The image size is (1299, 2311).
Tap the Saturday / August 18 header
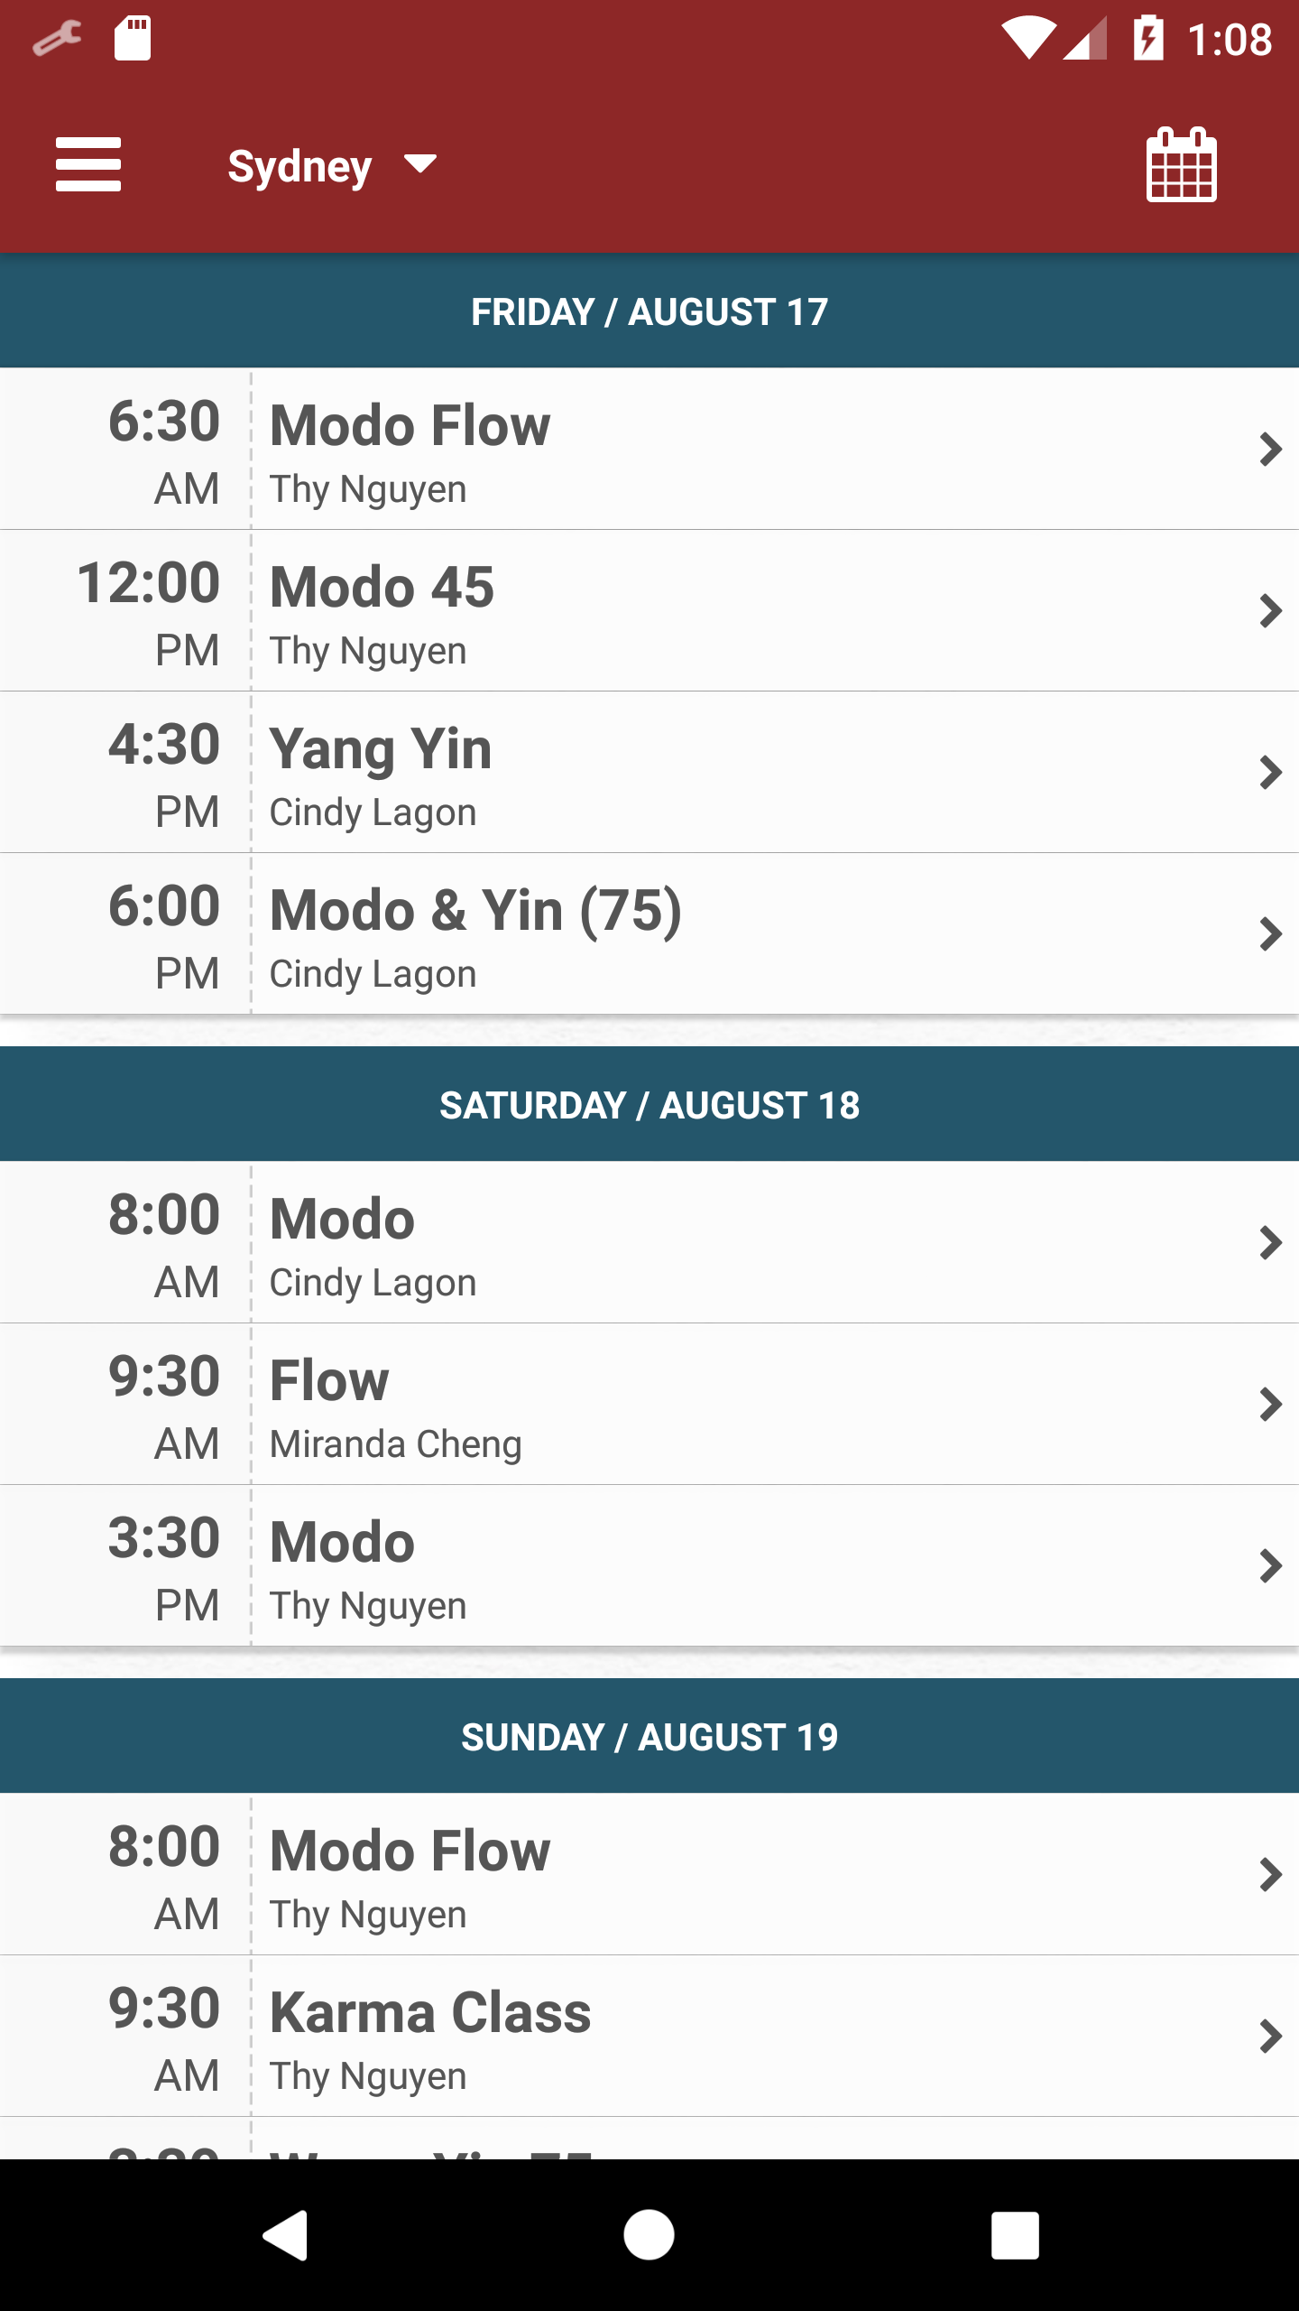click(649, 1105)
